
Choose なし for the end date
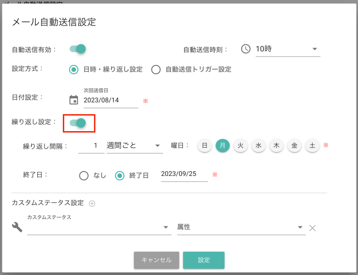pyautogui.click(x=84, y=175)
